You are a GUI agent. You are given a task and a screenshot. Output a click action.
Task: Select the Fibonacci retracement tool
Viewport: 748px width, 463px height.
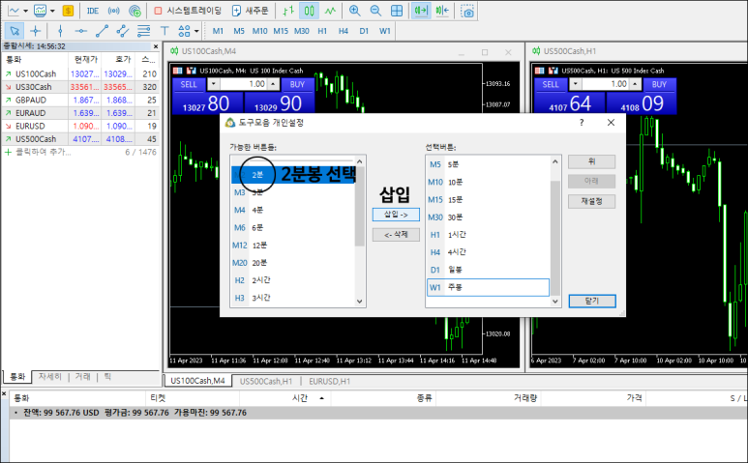point(143,31)
